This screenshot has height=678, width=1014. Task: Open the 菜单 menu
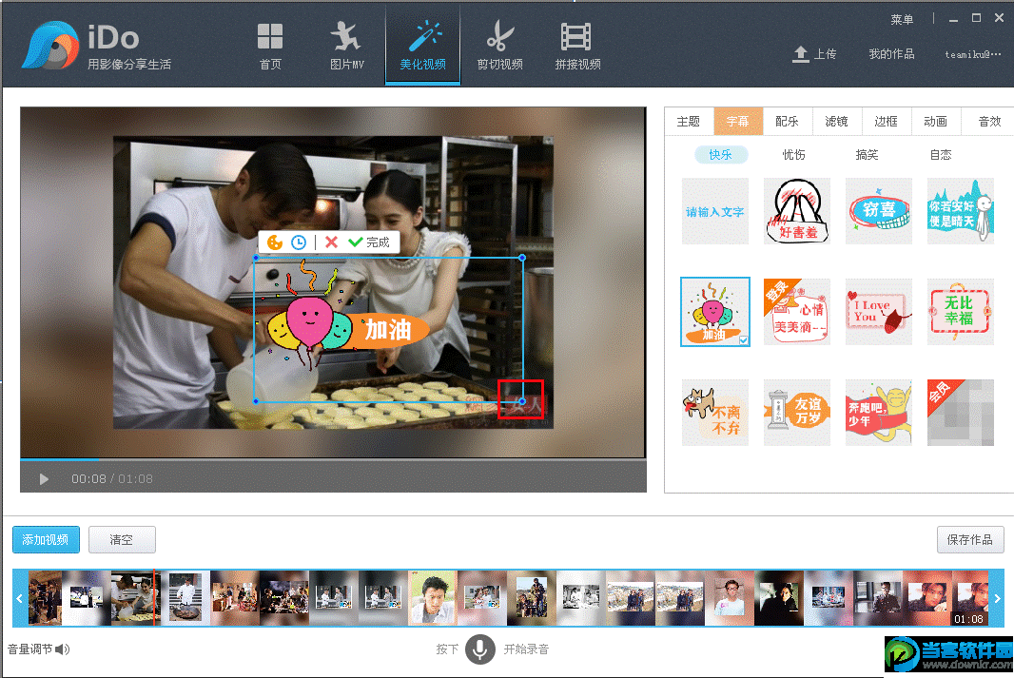[902, 19]
